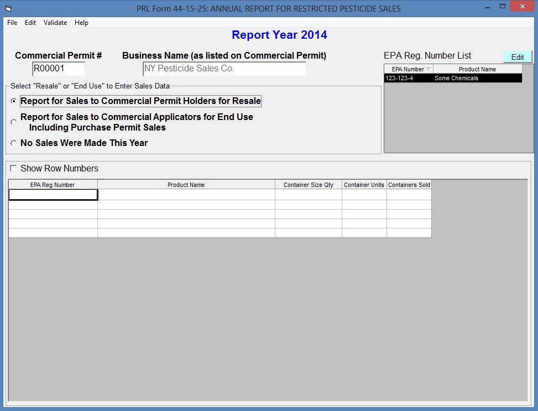
Task: Click first row Container Size Qty cell
Action: 309,195
